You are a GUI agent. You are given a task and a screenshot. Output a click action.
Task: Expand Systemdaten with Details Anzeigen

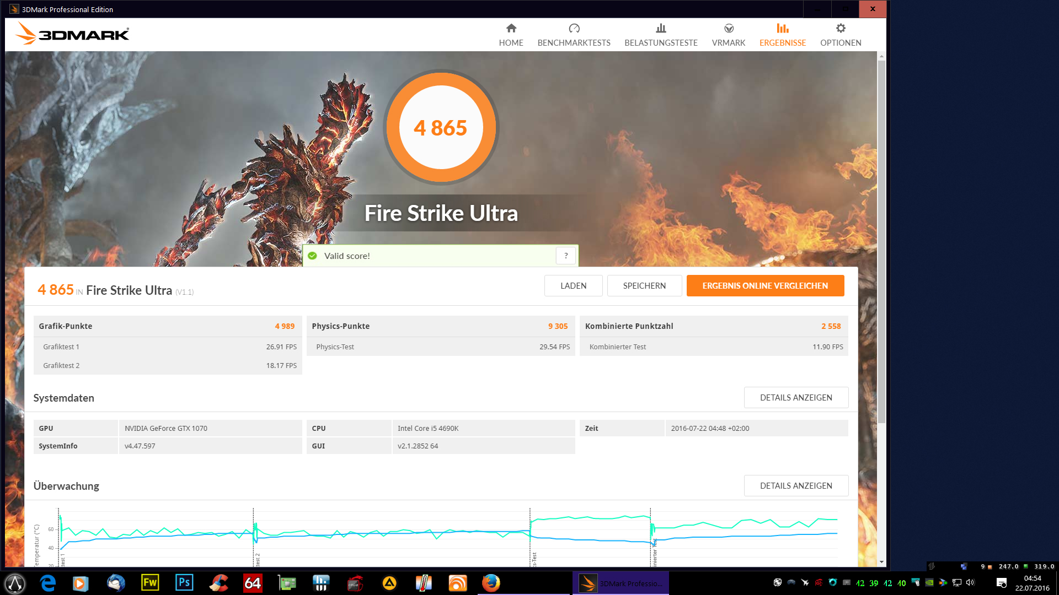coord(795,397)
